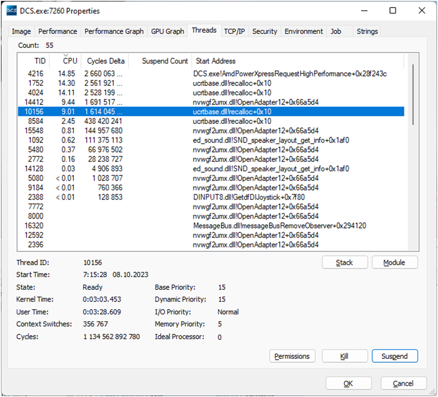Select thread 8584 row
The height and width of the screenshot is (397, 438).
[x=211, y=121]
